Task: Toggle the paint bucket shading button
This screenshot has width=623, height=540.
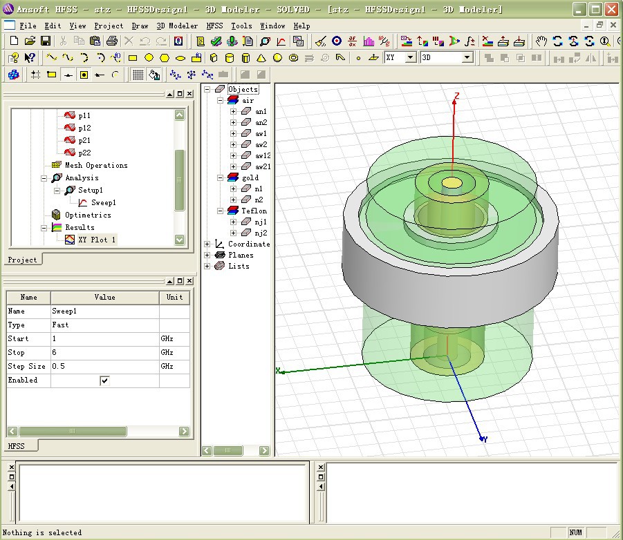Action: (x=155, y=75)
